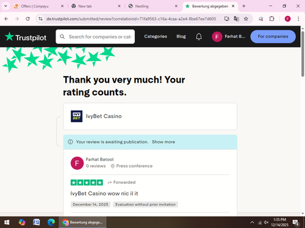Click the search magnifier icon
Image resolution: width=305 pixels, height=228 pixels.
tap(62, 36)
